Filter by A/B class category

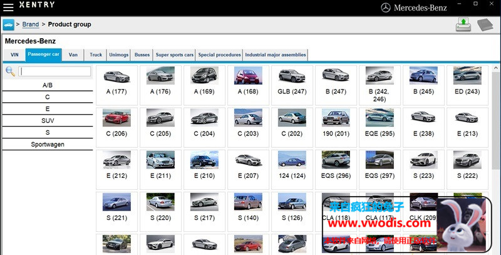(48, 85)
